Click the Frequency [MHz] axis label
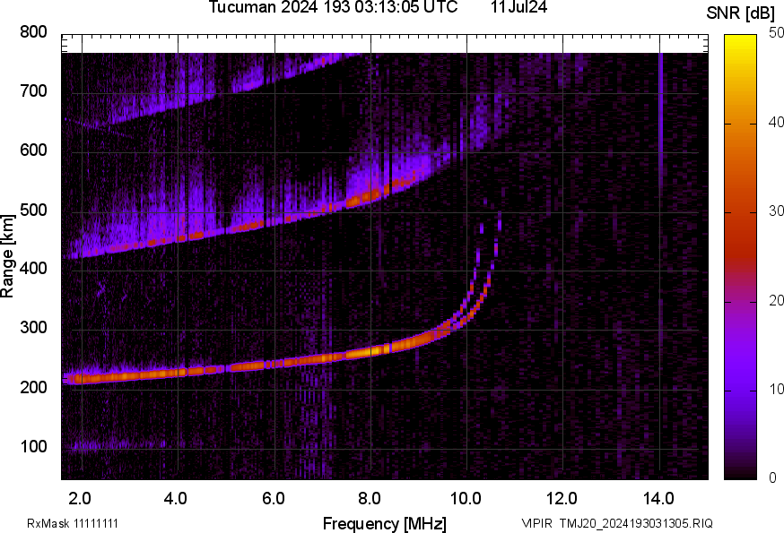 pos(384,523)
